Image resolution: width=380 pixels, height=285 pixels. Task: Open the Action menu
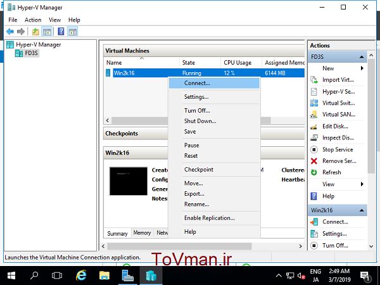point(33,20)
